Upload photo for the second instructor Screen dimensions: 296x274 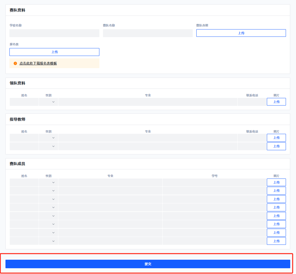point(276,146)
